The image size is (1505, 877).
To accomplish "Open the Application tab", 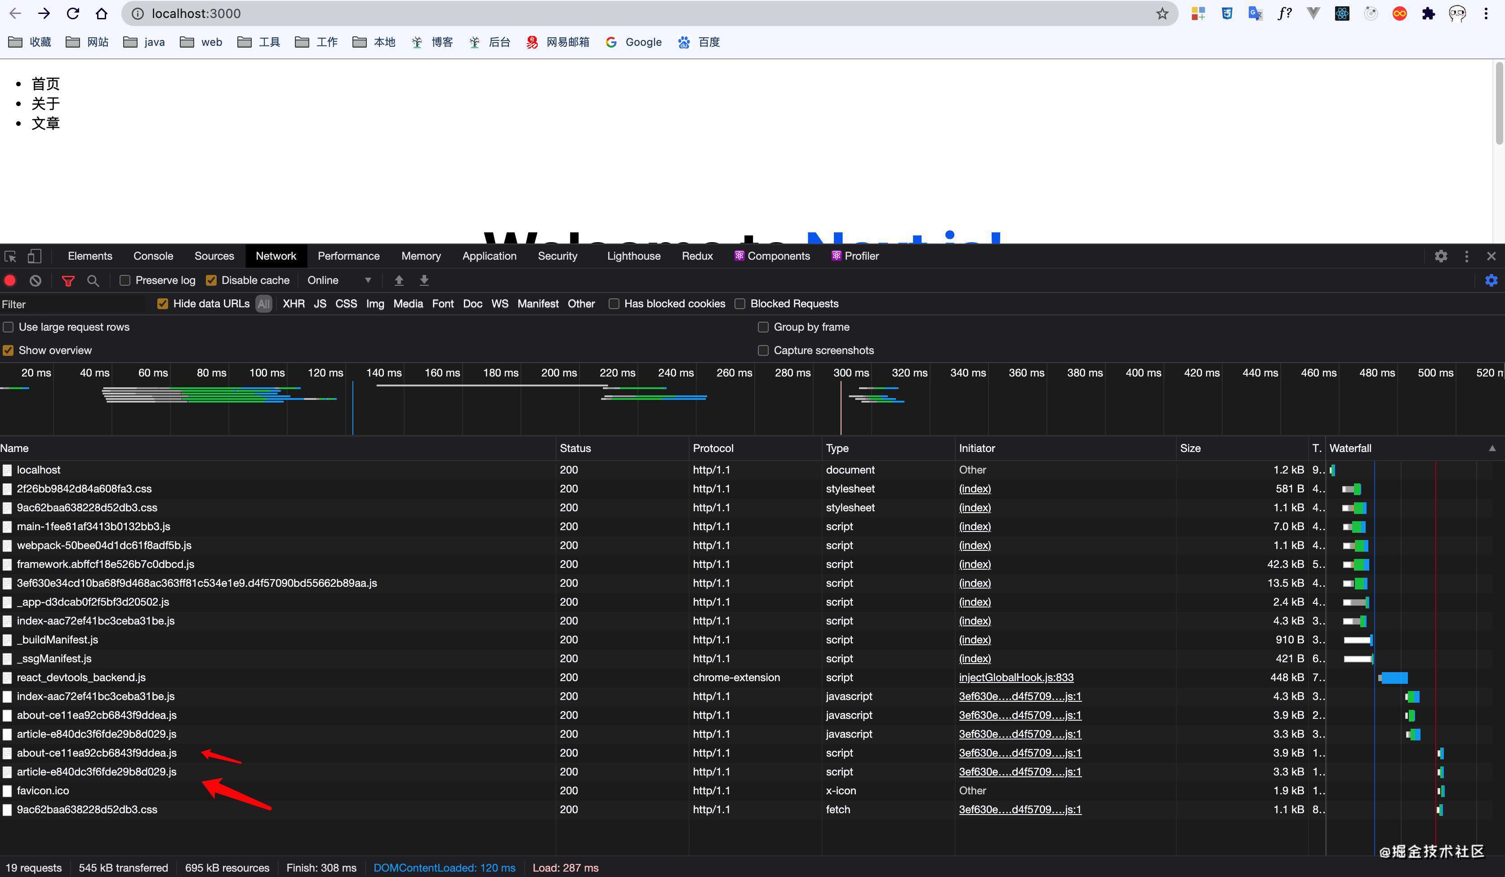I will [x=489, y=256].
